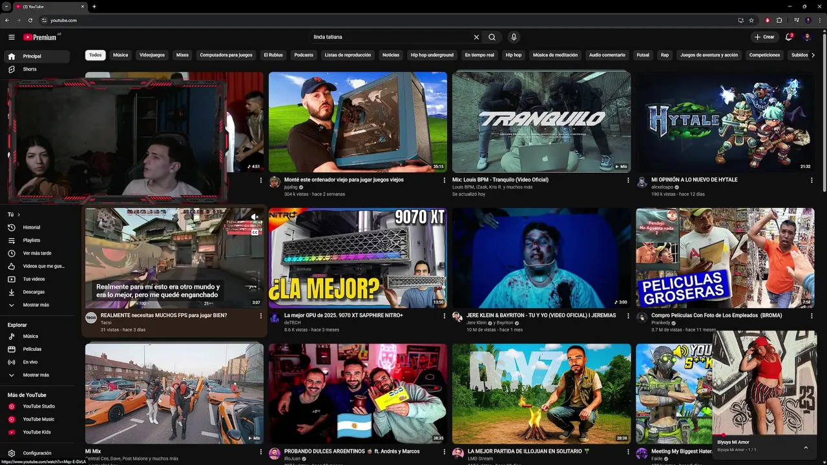This screenshot has width=827, height=465.
Task: Select the Música filter chip
Action: click(x=121, y=55)
